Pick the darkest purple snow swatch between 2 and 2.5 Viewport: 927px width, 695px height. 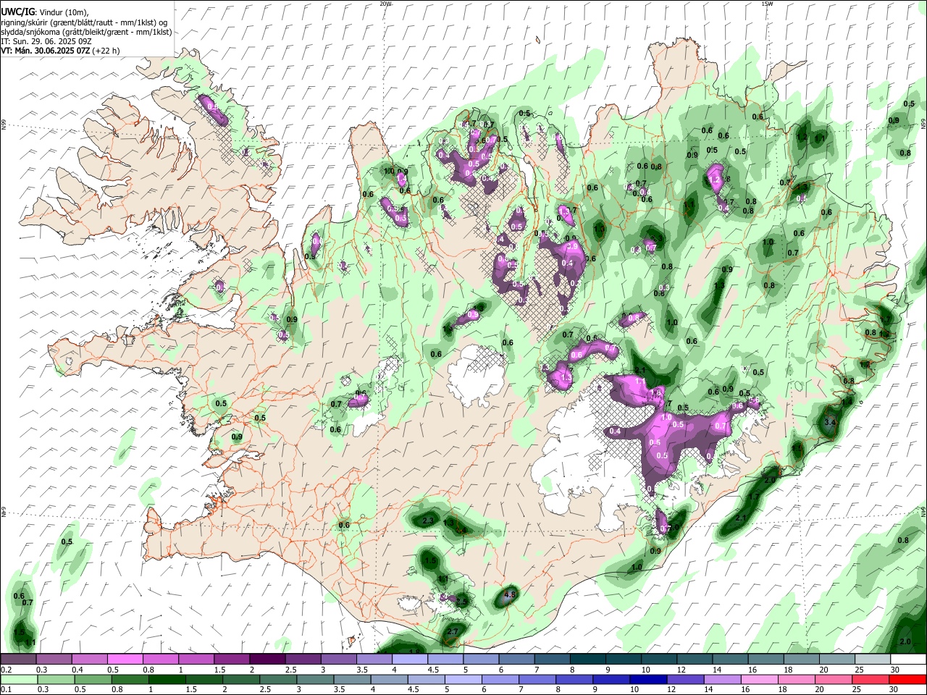(x=267, y=660)
